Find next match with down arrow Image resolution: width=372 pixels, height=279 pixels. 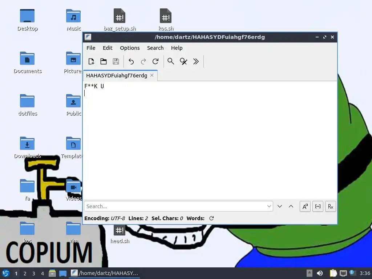tap(280, 206)
